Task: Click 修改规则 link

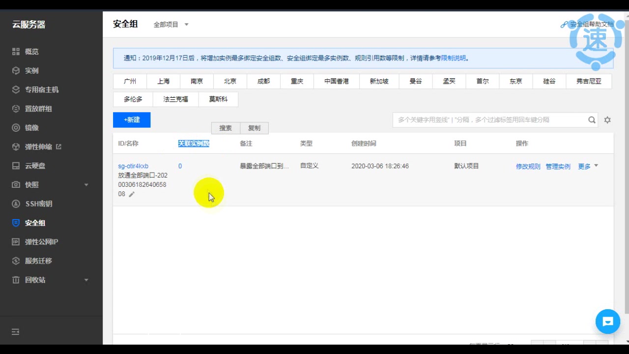Action: [x=528, y=167]
